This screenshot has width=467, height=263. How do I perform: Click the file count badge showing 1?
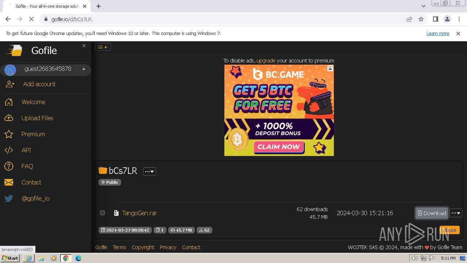click(x=160, y=230)
